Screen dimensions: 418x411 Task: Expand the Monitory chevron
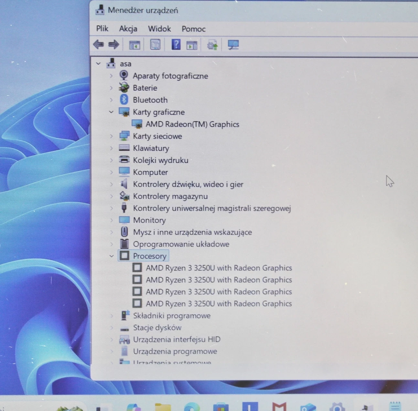click(111, 220)
